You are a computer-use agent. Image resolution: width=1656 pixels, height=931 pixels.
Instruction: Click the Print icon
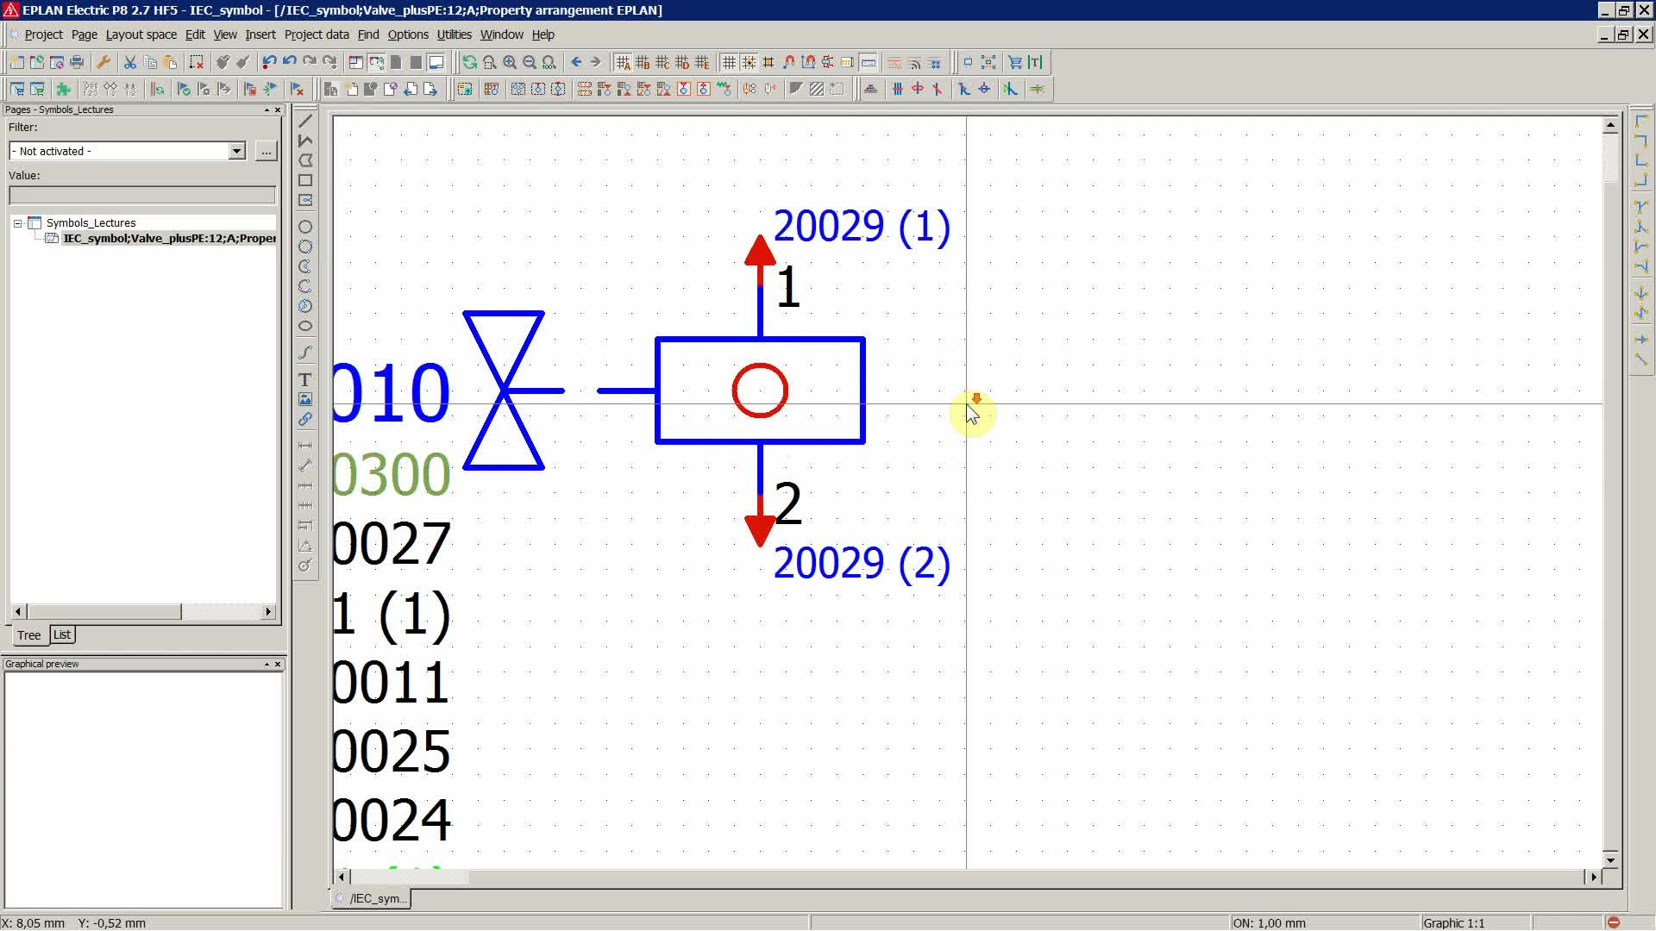click(x=77, y=62)
